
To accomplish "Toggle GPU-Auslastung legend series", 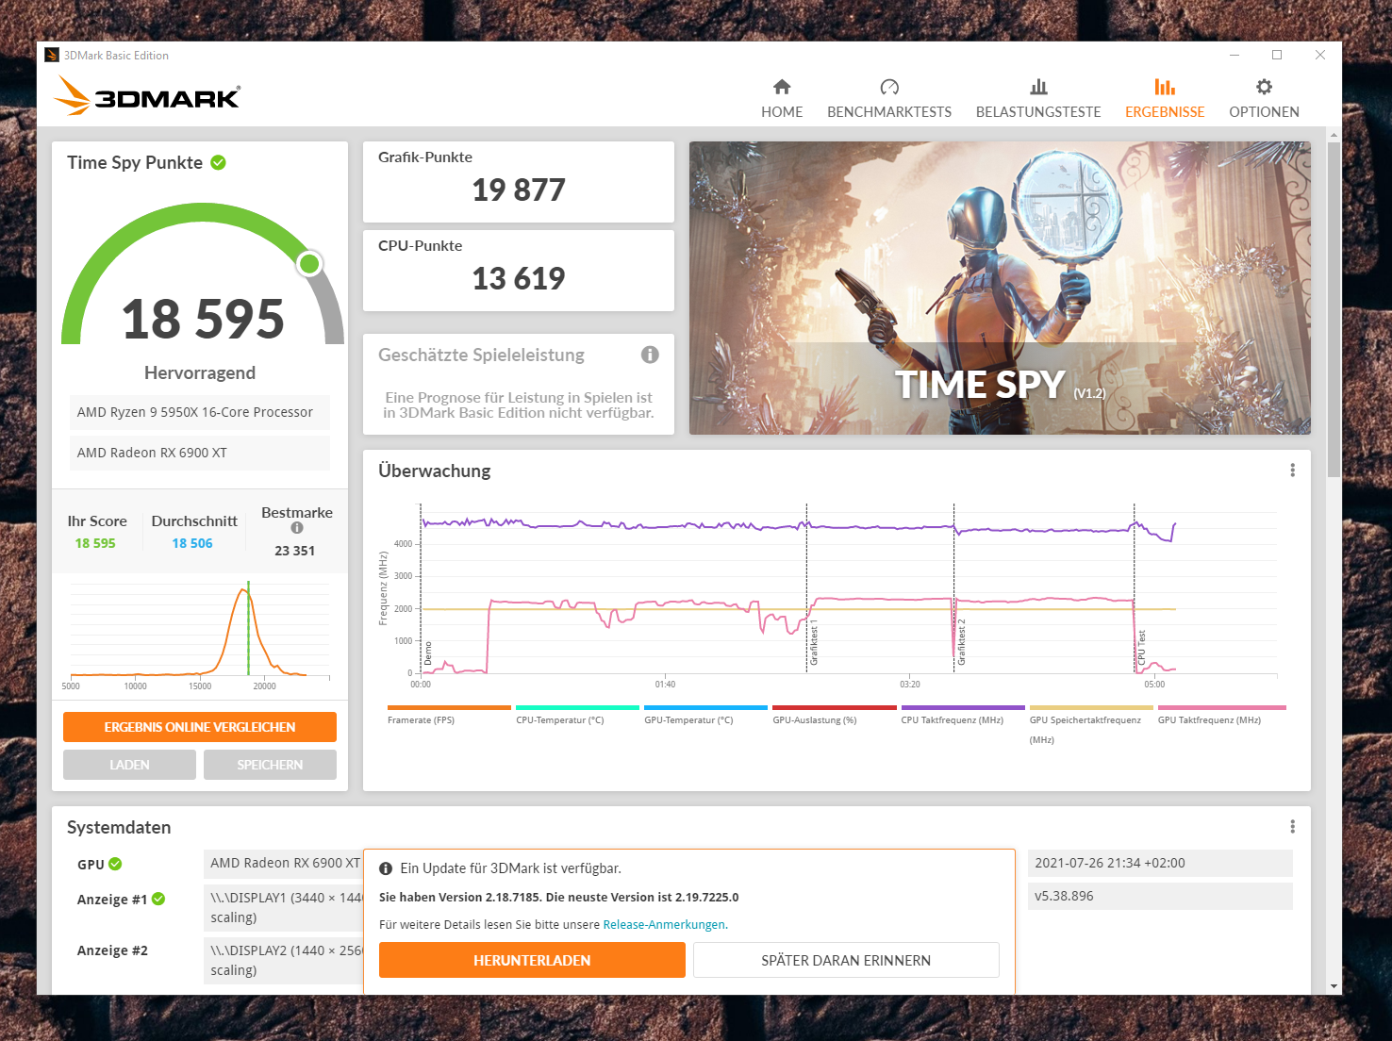I will [834, 715].
